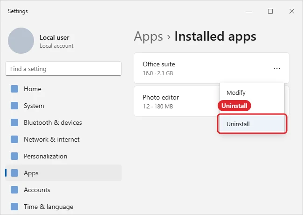Screen dimensions: 303x215
Task: Open the Accounts sidebar icon
Action: (14, 190)
